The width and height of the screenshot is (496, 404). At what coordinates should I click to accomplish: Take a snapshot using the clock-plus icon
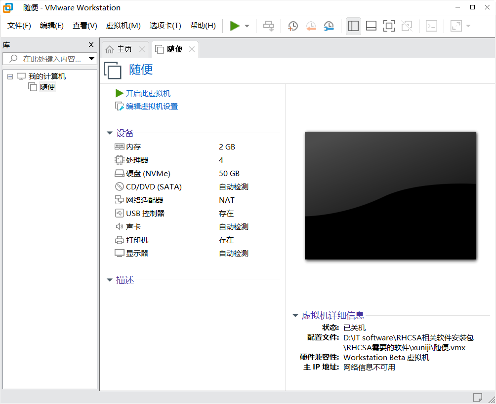(293, 26)
